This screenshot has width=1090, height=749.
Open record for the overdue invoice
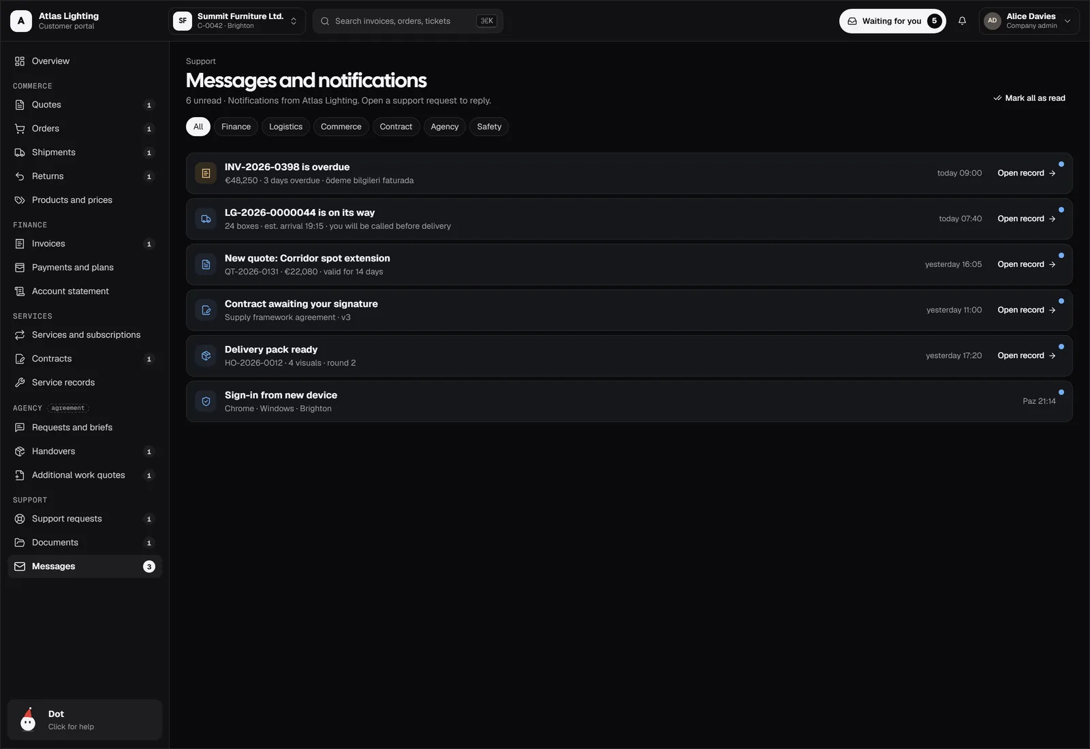[x=1027, y=173]
